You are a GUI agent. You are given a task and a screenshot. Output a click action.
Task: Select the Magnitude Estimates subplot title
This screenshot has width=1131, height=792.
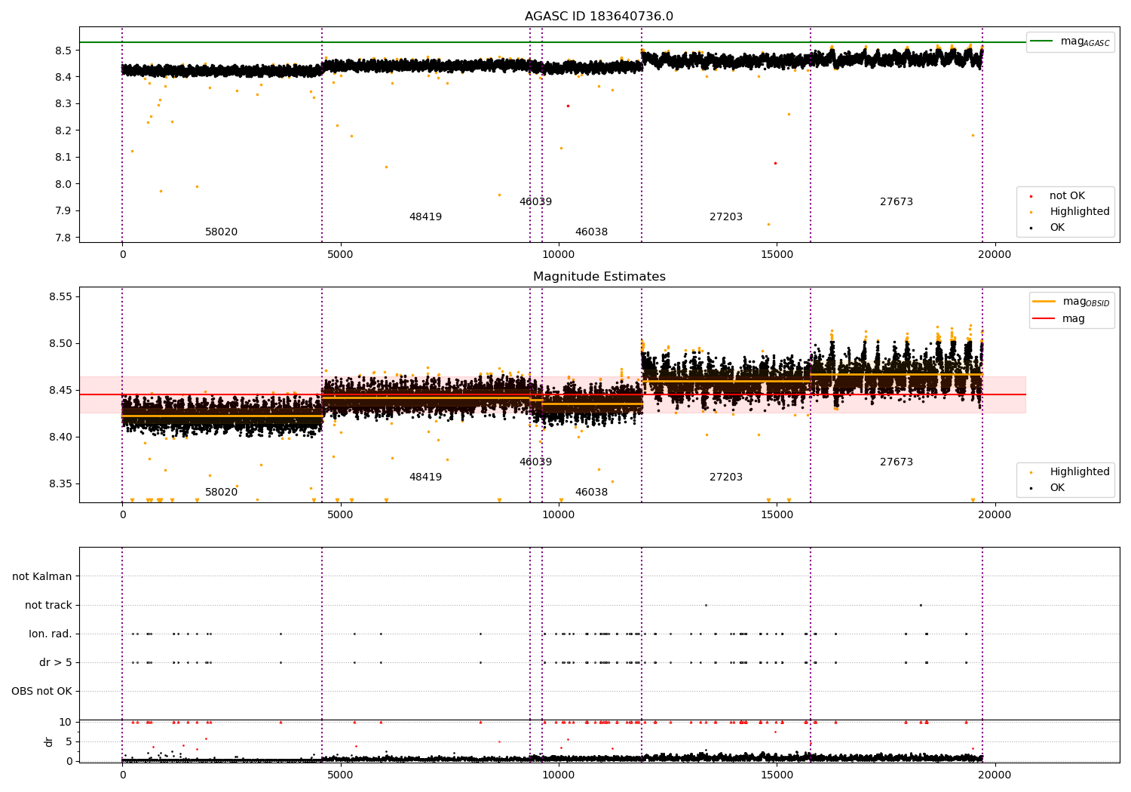tap(599, 277)
